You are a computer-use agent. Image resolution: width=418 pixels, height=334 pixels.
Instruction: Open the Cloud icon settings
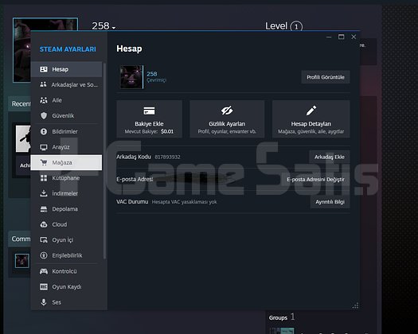click(44, 224)
